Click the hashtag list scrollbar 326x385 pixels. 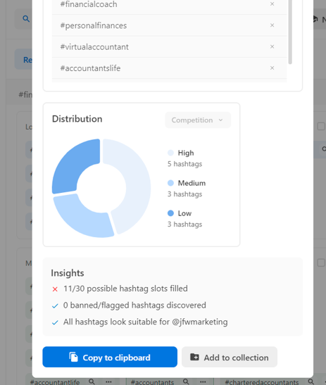click(x=290, y=32)
